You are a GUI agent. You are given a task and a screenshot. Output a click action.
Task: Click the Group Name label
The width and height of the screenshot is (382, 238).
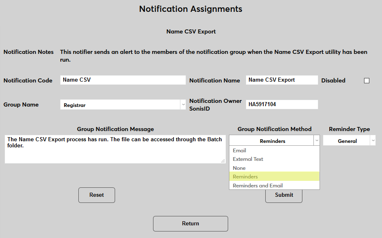(x=21, y=105)
